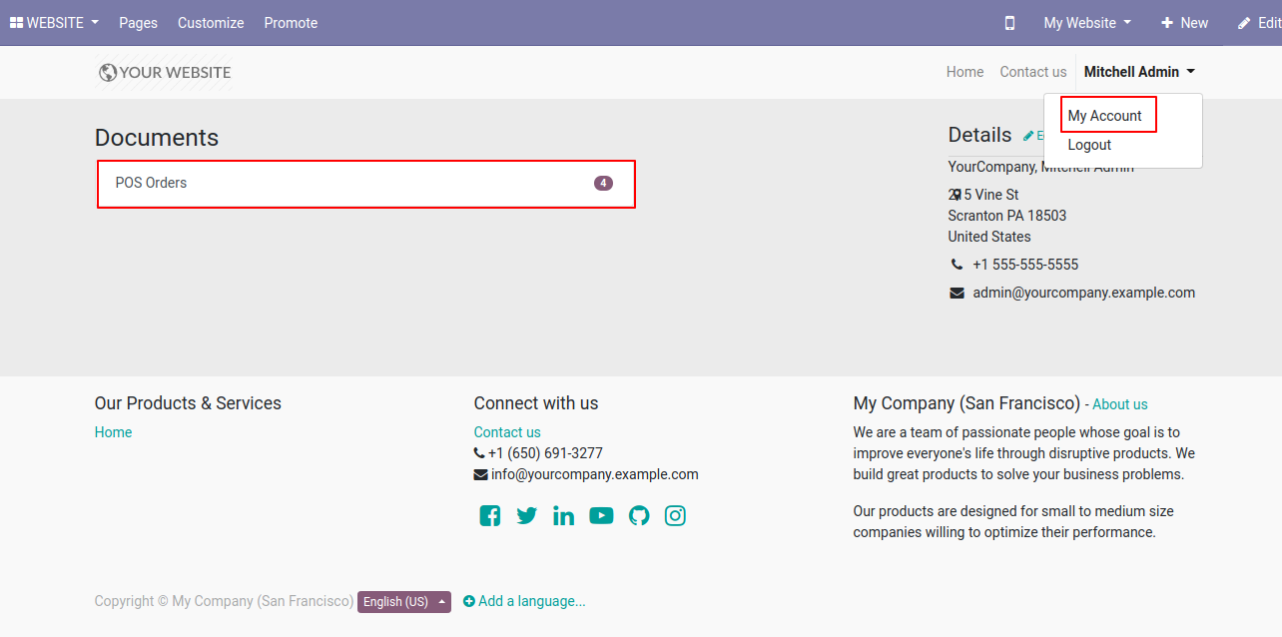Click the YOUR WEBSITE globe logo
Screen dimensions: 1282x637
164,73
